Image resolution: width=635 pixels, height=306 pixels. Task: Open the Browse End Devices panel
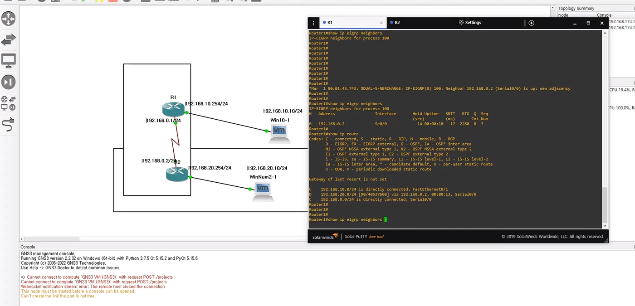[9, 61]
